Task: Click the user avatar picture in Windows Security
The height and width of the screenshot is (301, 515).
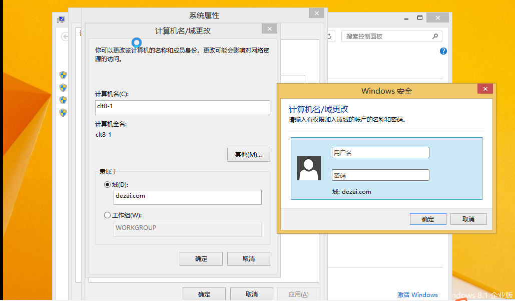Action: pos(309,168)
